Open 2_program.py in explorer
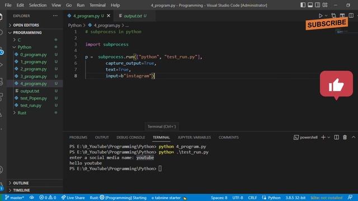358x201 pixels. (34, 69)
